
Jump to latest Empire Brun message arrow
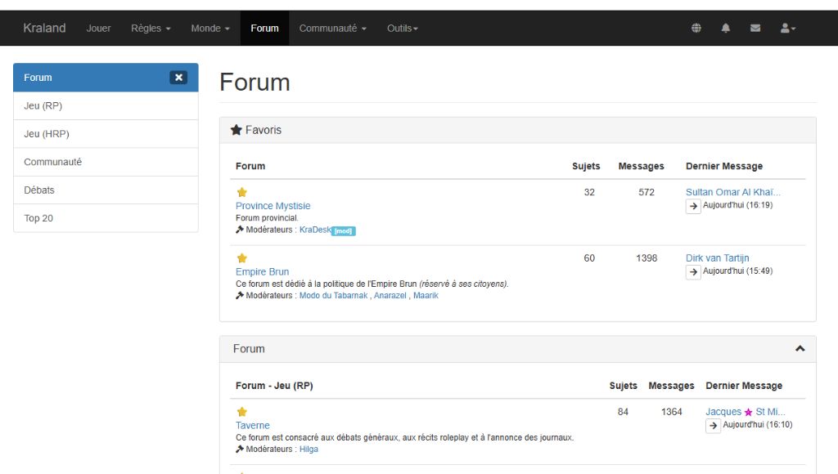click(x=693, y=271)
